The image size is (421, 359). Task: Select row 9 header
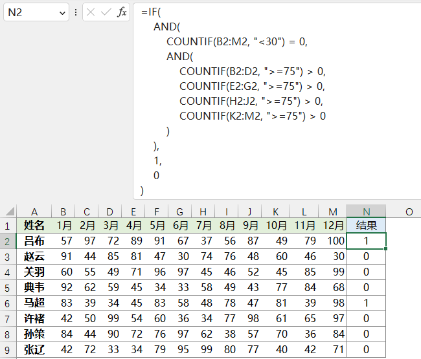7,350
